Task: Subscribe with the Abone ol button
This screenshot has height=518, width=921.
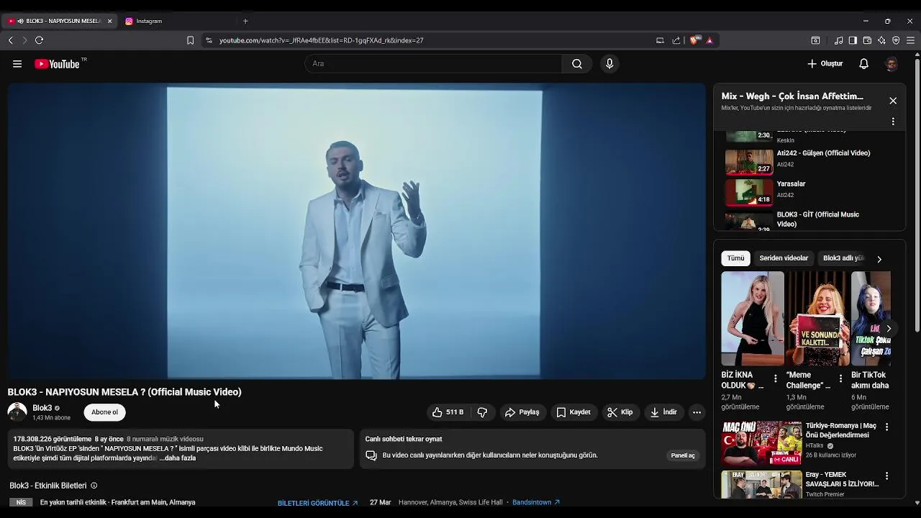Action: (x=104, y=412)
